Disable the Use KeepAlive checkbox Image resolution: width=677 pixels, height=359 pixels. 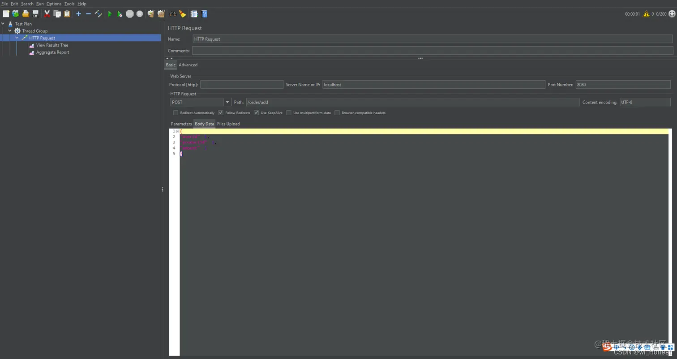(257, 113)
